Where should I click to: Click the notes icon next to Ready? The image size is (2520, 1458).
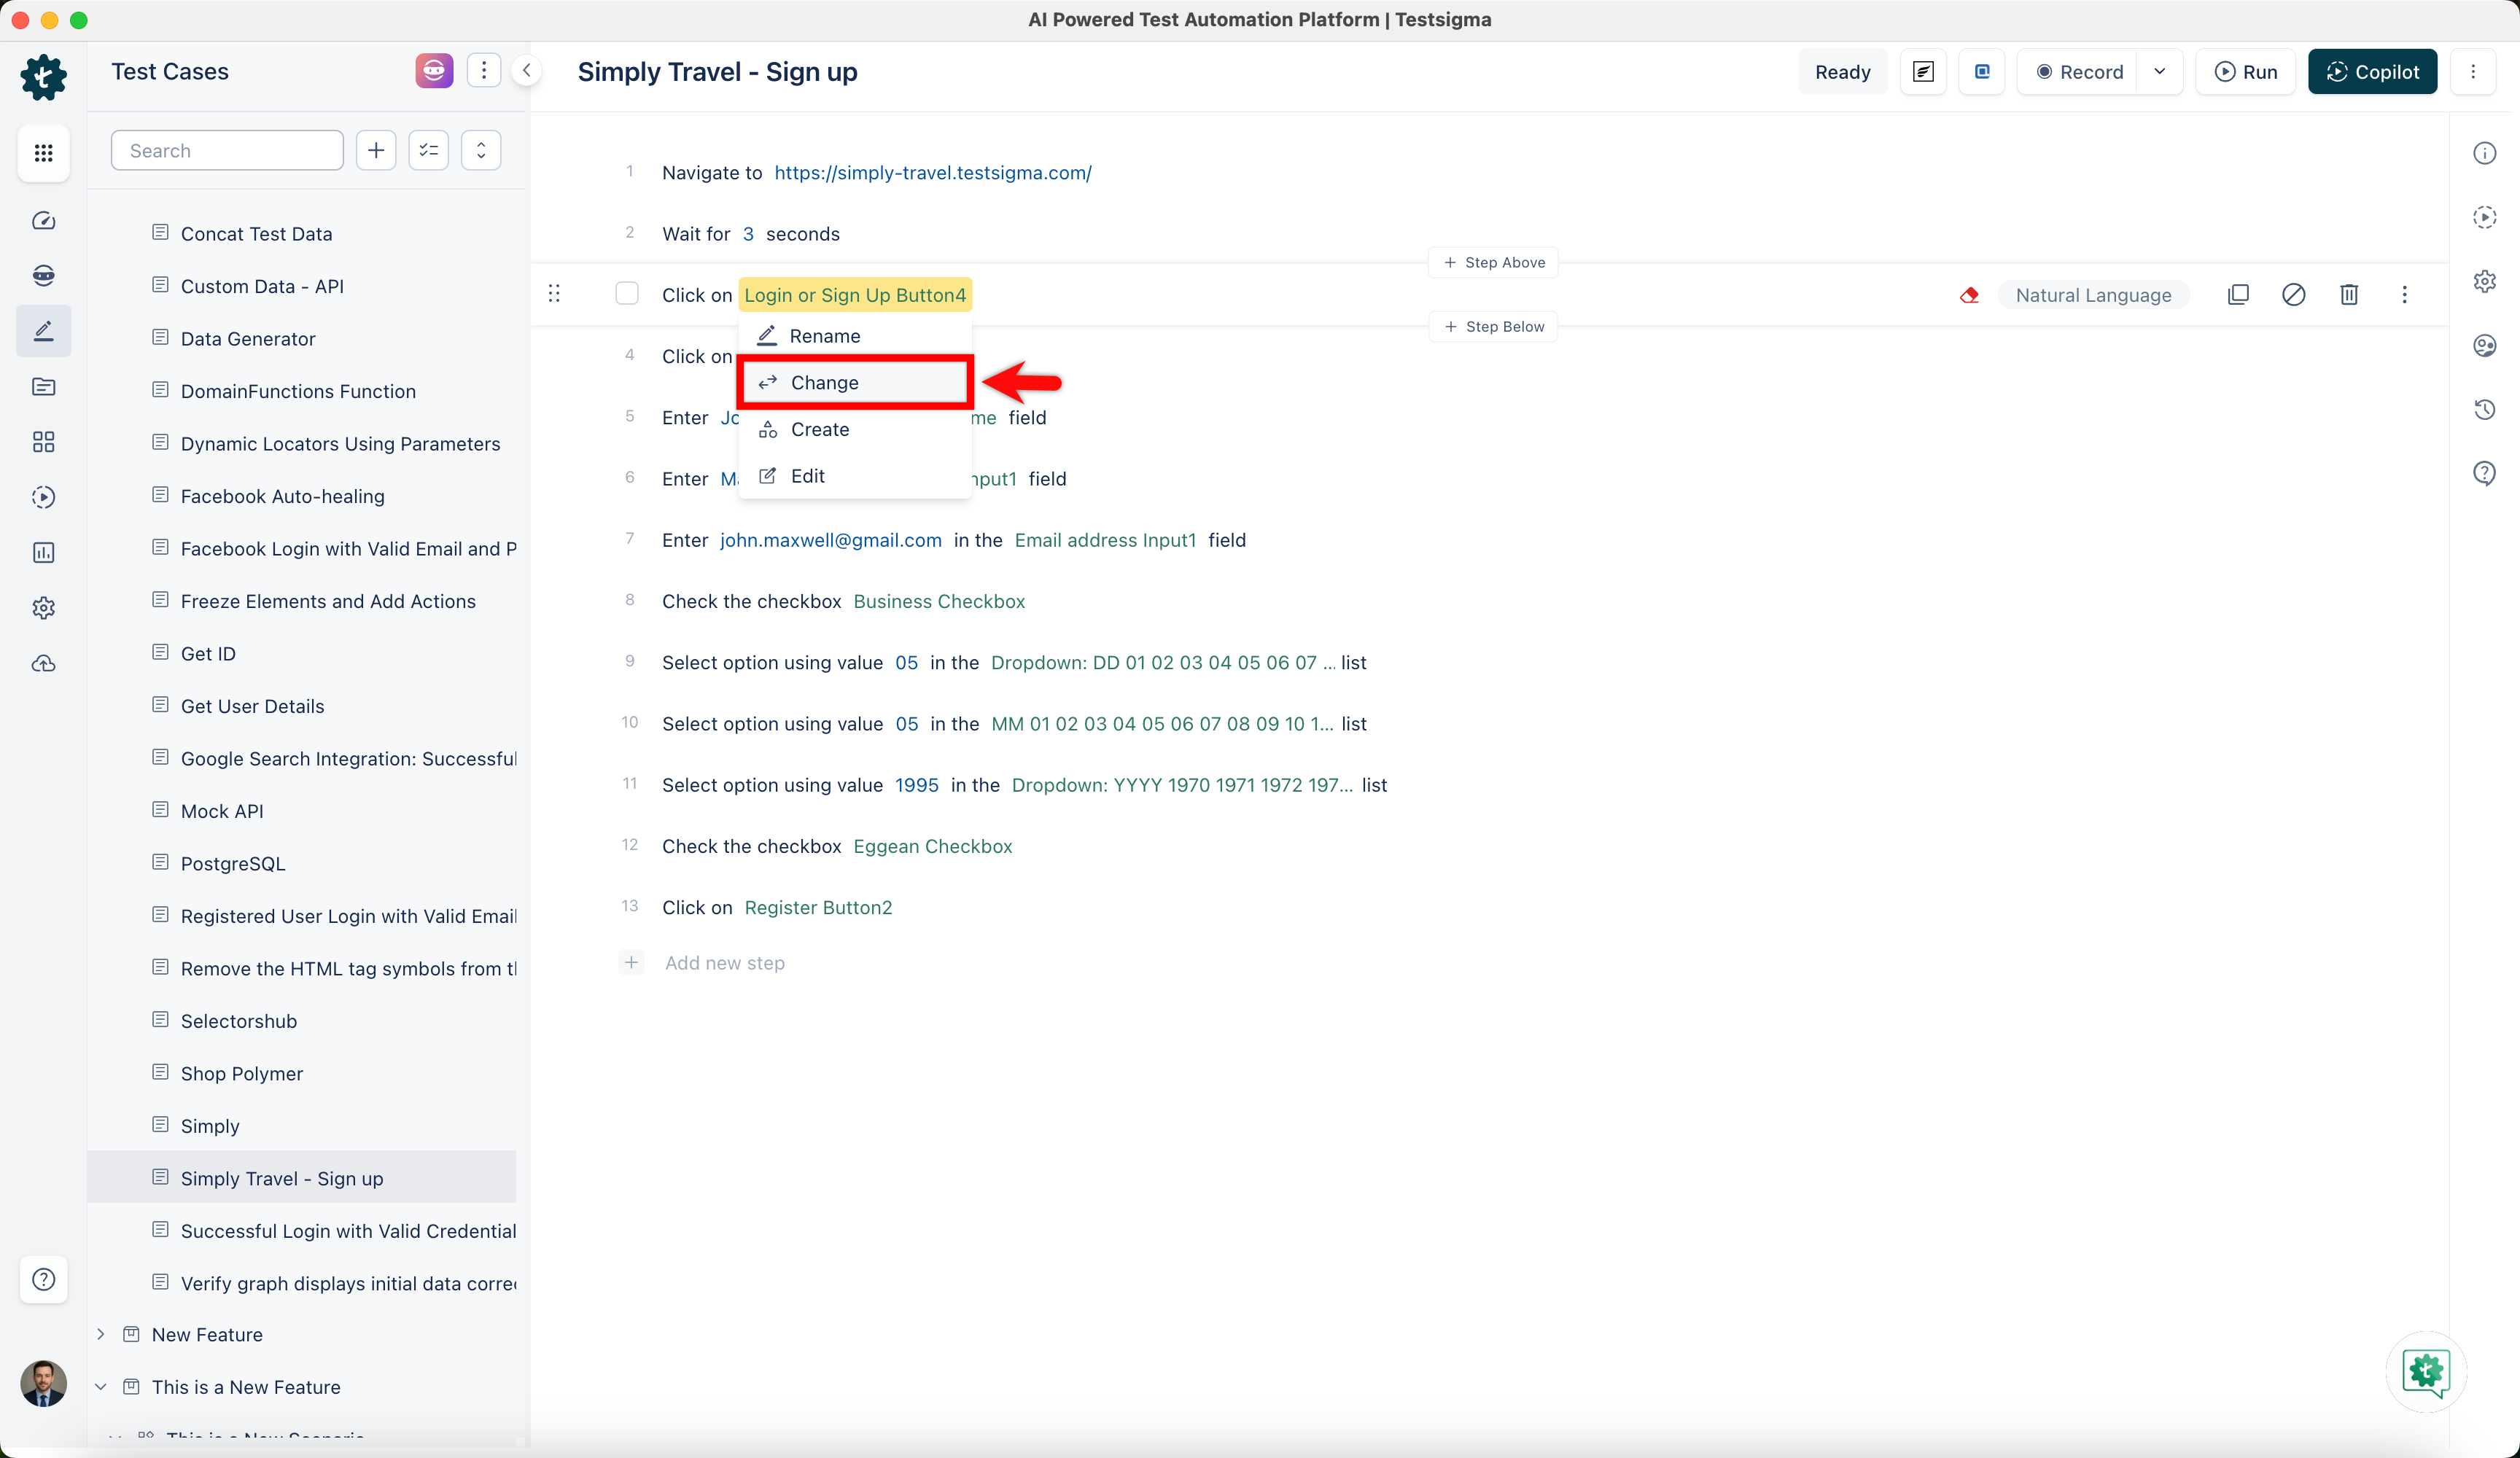1923,72
